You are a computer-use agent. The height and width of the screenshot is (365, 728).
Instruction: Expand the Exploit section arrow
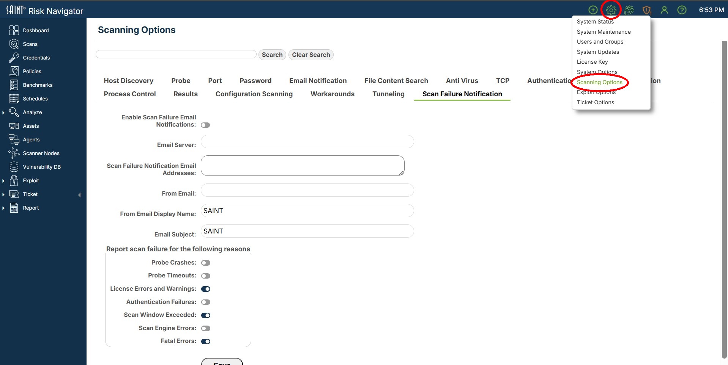click(3, 181)
